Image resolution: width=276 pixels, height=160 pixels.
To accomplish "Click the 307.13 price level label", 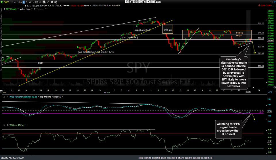I will [261, 38].
